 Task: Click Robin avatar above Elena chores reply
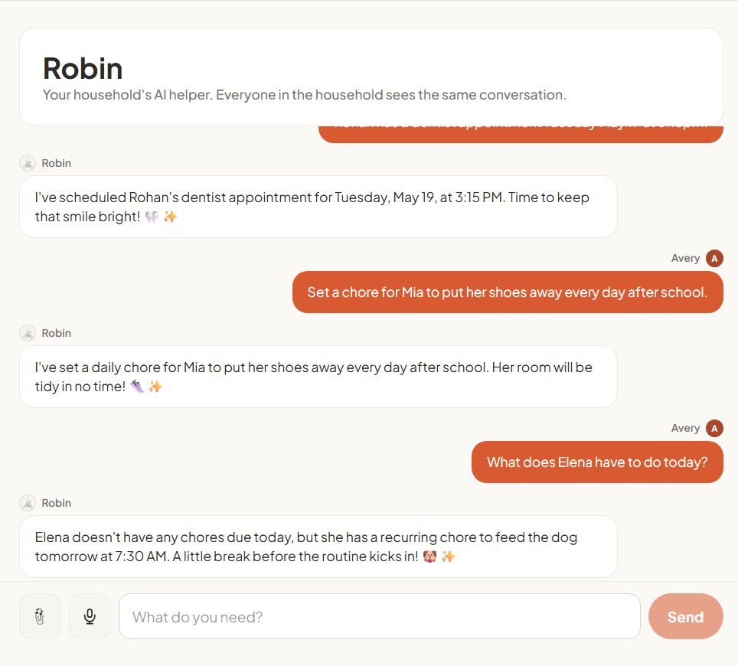28,503
